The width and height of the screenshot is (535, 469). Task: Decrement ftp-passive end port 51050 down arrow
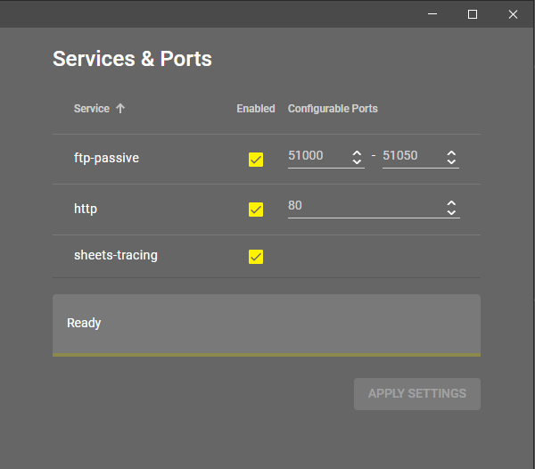[x=452, y=162]
